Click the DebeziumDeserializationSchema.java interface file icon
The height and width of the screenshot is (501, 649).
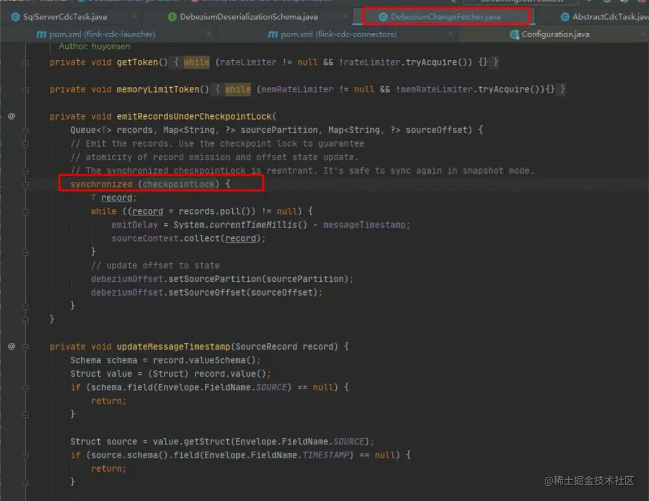172,17
